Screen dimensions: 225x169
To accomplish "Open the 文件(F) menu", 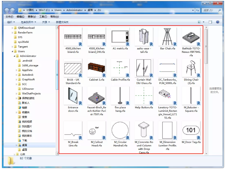I will click(9, 17).
